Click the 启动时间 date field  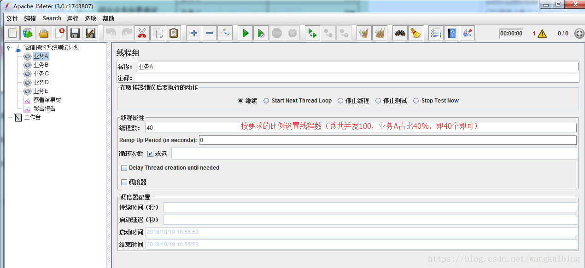(x=361, y=232)
